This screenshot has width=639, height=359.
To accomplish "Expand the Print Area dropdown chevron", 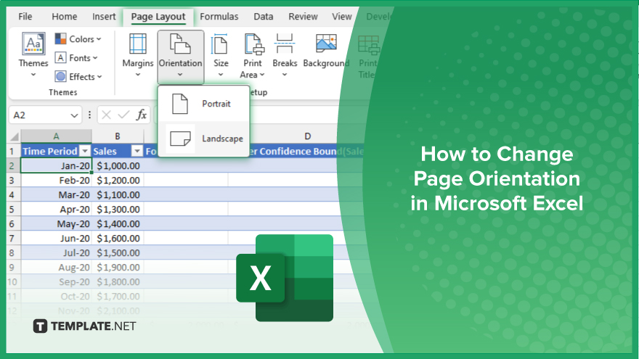I will coord(262,75).
